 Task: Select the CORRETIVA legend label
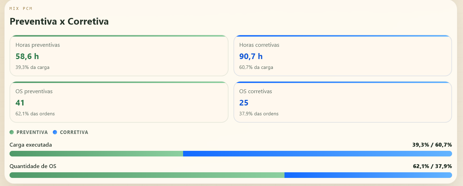click(x=74, y=132)
